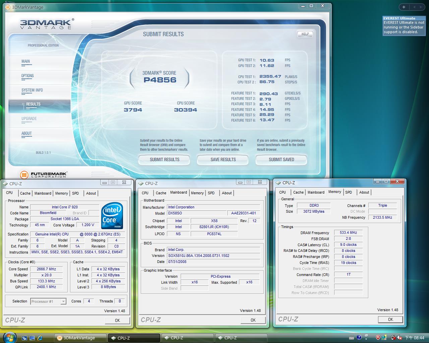Select the EVEREST Ultimate sidebar gadget
429x343 pixels.
404,25
